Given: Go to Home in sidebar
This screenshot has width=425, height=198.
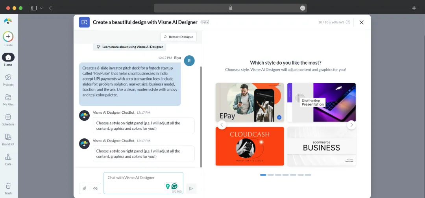Looking at the screenshot, I should (8, 60).
